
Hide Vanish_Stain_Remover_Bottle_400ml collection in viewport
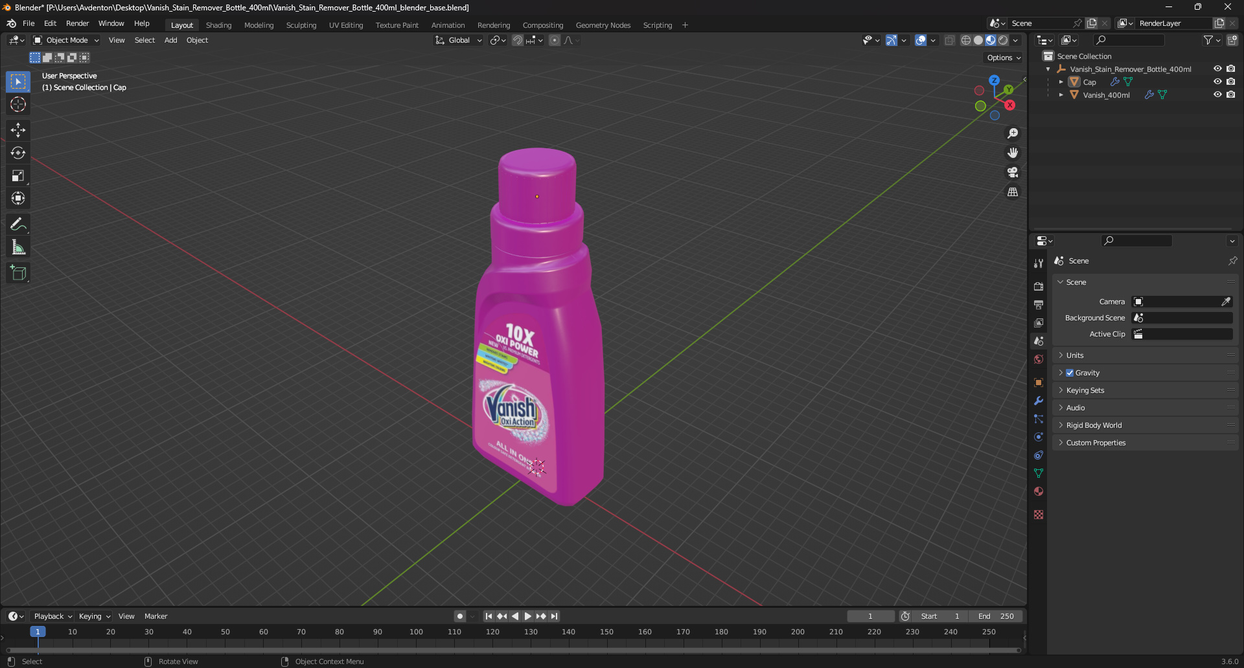1217,69
